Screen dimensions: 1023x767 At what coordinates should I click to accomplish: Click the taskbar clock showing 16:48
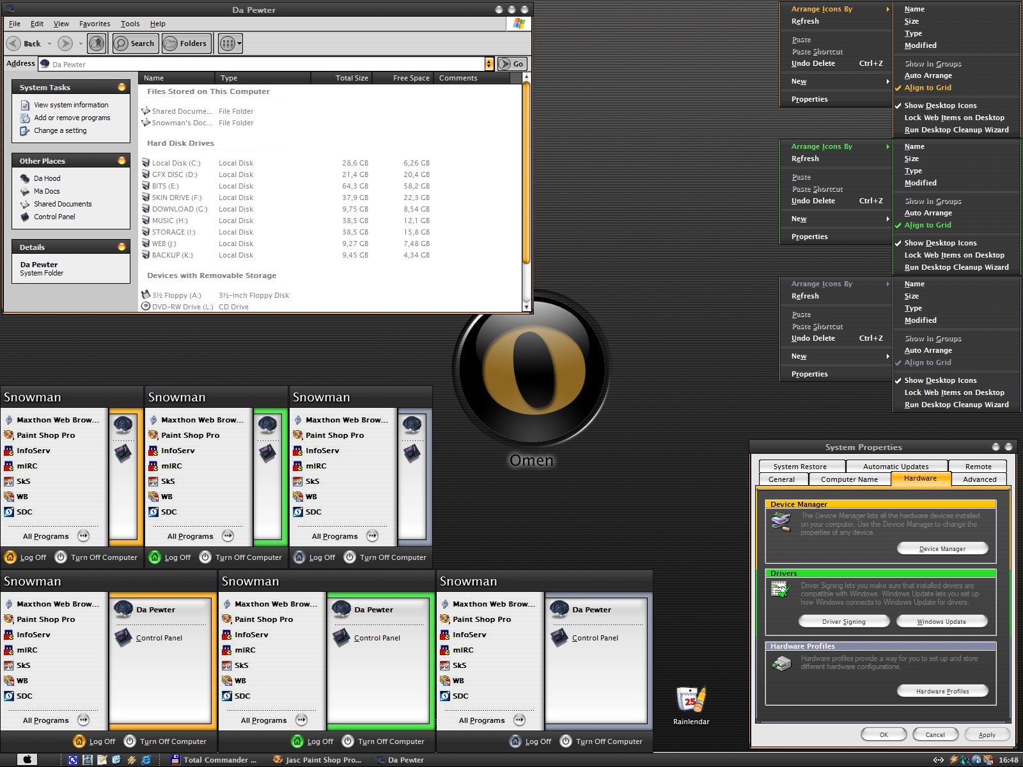tap(1008, 760)
